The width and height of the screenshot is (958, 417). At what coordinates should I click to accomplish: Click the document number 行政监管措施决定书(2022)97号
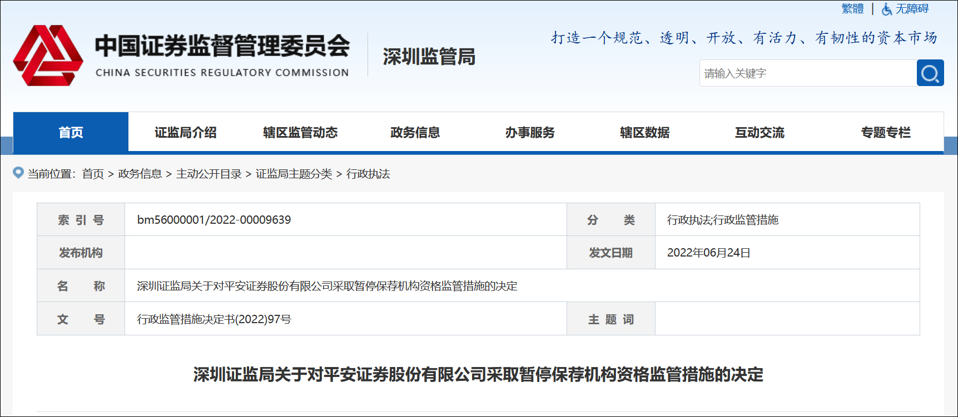[214, 319]
